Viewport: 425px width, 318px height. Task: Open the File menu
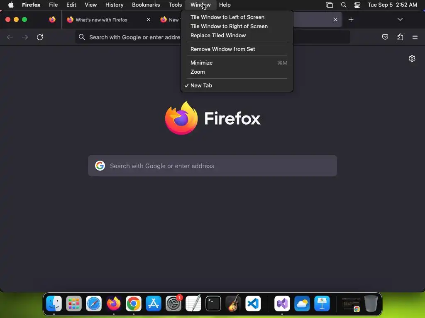pyautogui.click(x=54, y=5)
